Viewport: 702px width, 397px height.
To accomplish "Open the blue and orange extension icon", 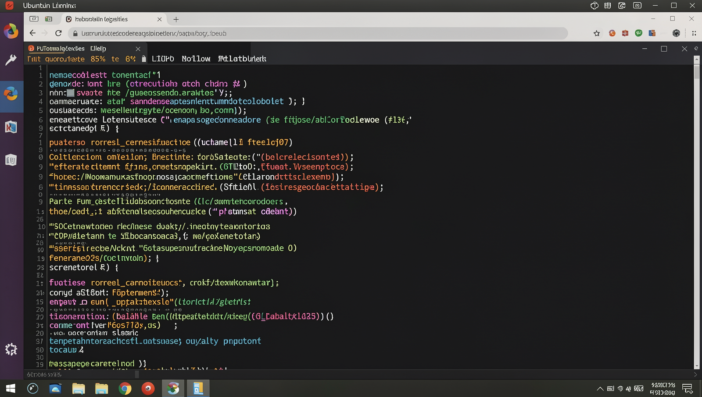I will (652, 33).
